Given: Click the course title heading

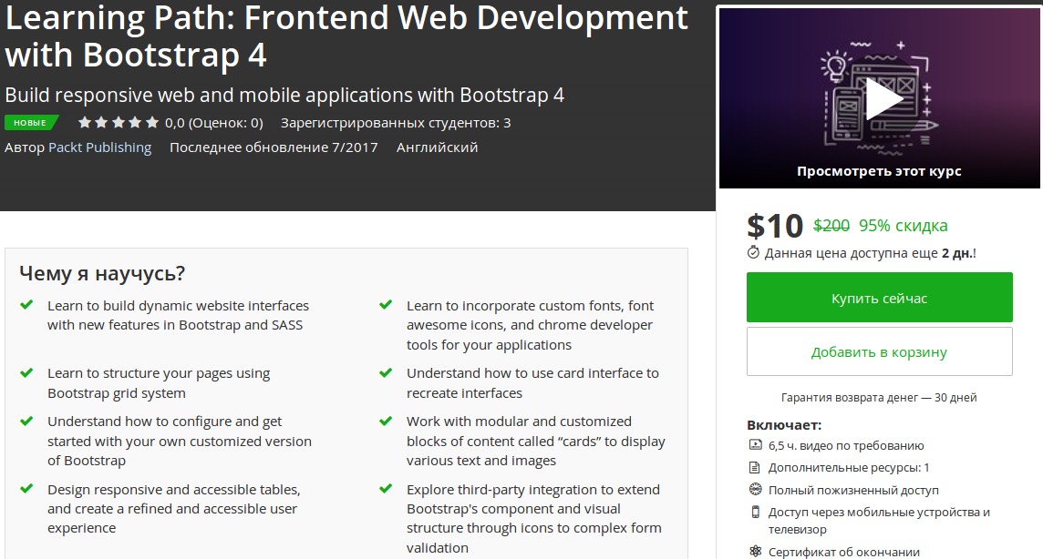Looking at the screenshot, I should (346, 36).
